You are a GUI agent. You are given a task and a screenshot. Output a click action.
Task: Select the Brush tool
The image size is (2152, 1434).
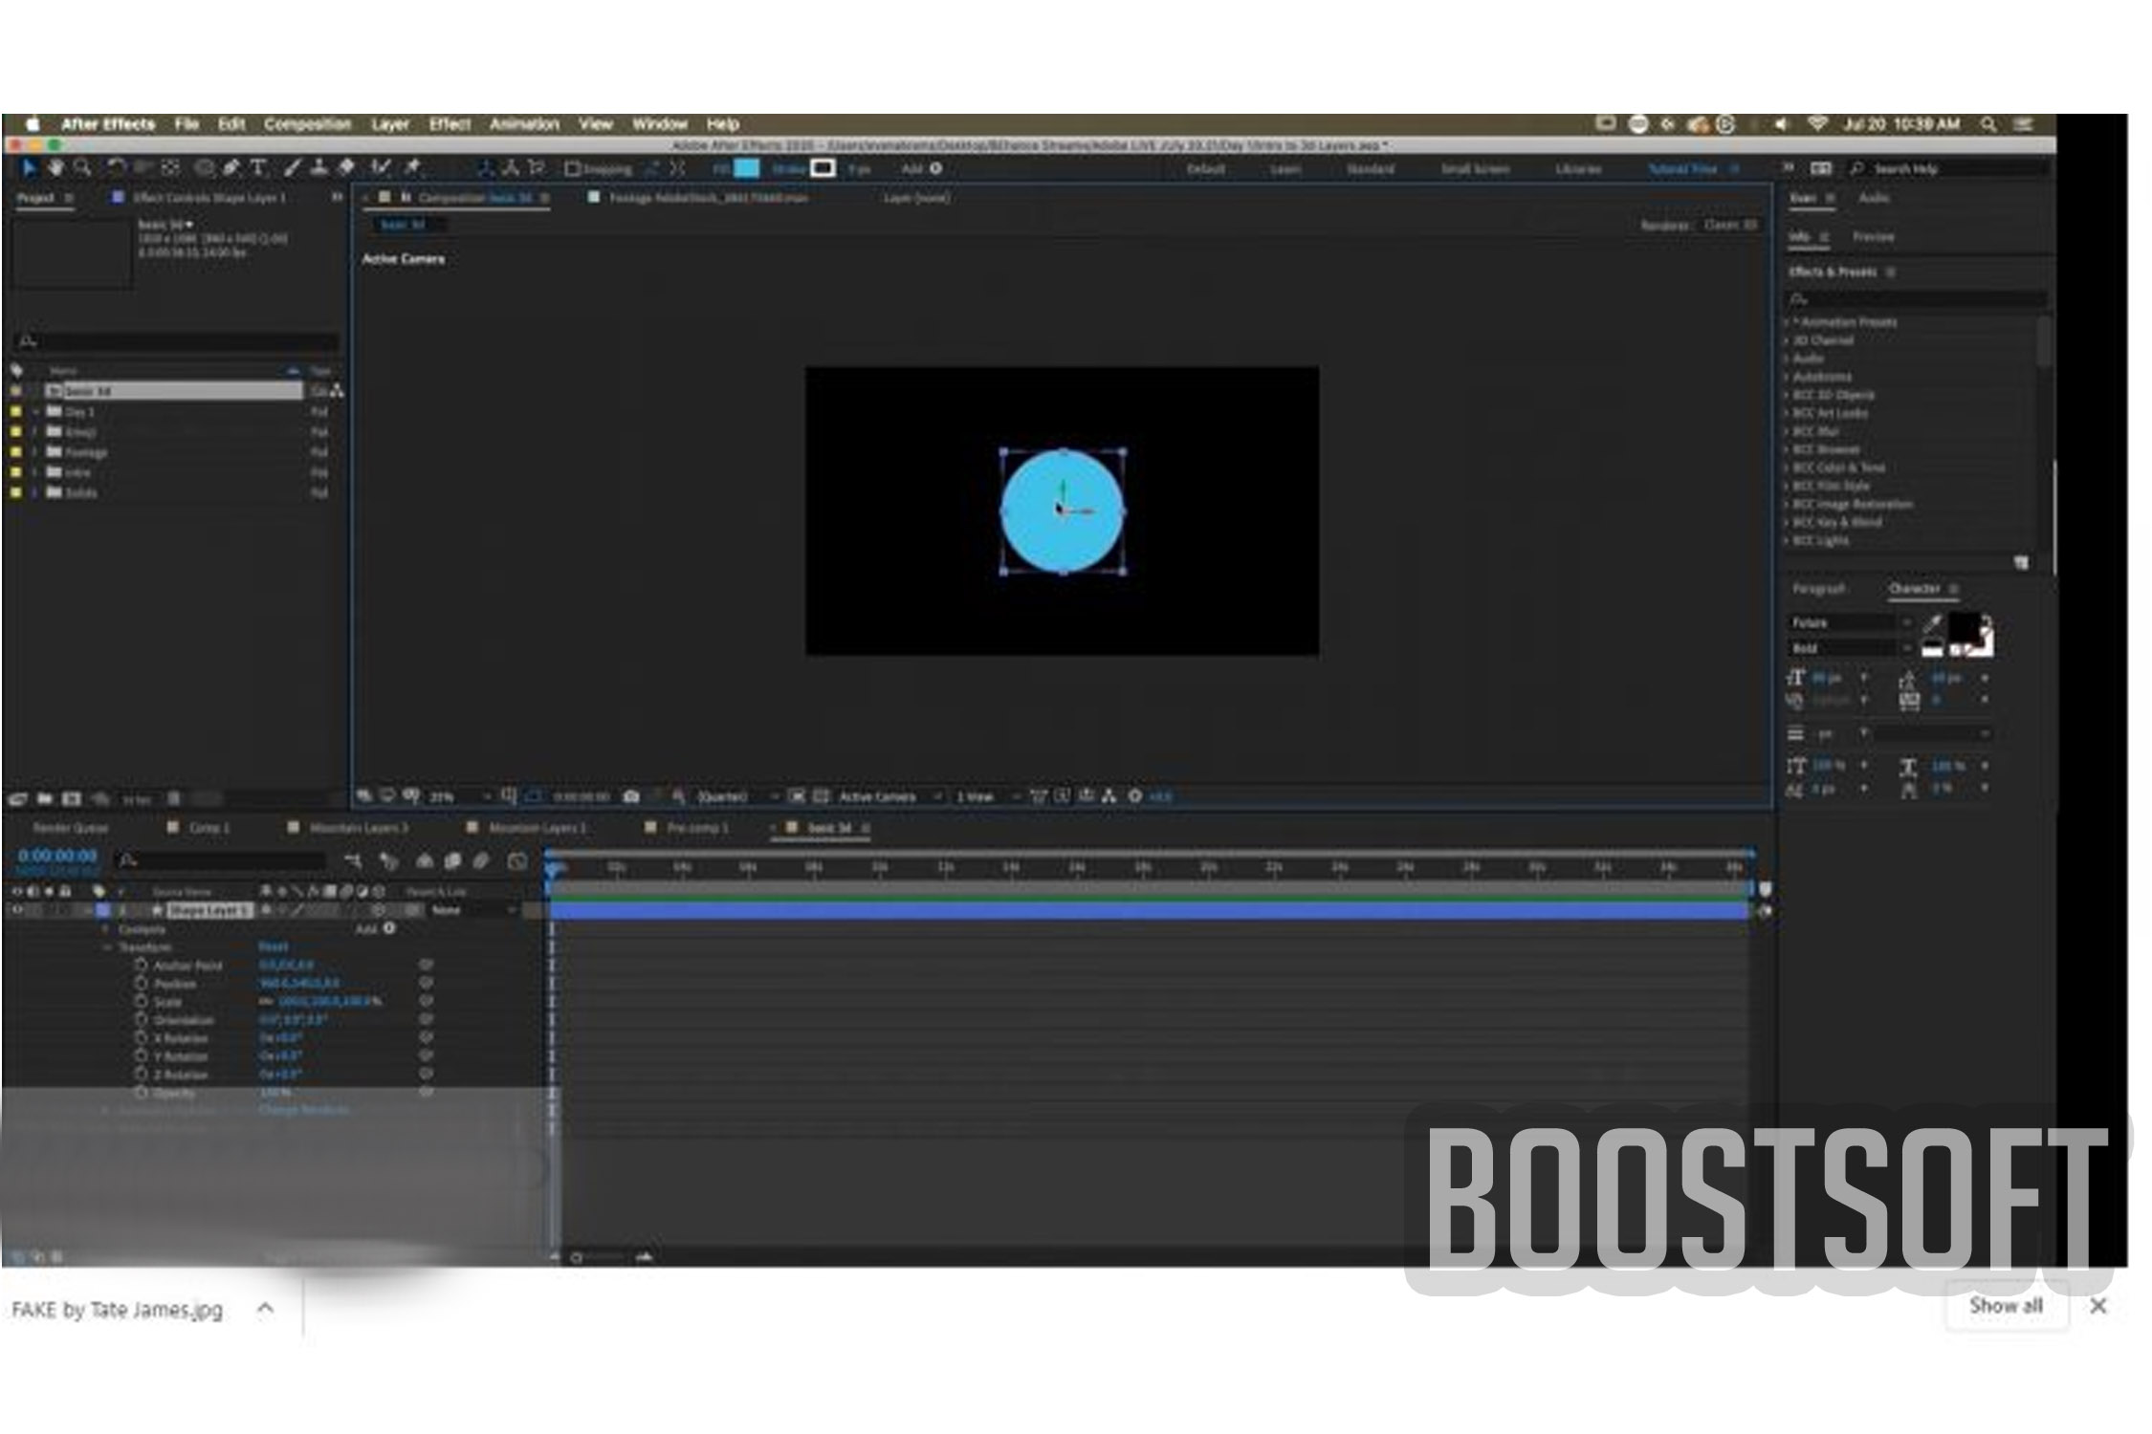[x=292, y=168]
